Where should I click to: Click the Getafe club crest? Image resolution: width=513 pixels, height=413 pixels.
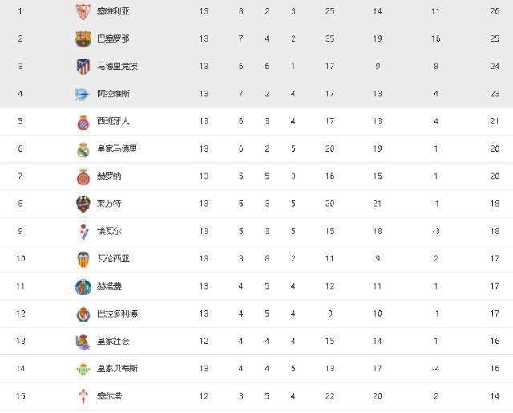(83, 287)
